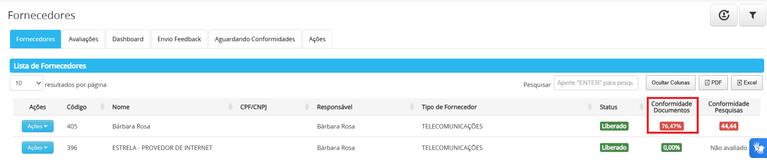The width and height of the screenshot is (767, 162).
Task: Focus the Pesquisar search field
Action: [x=596, y=83]
